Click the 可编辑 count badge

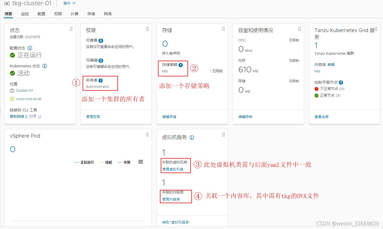click(101, 60)
